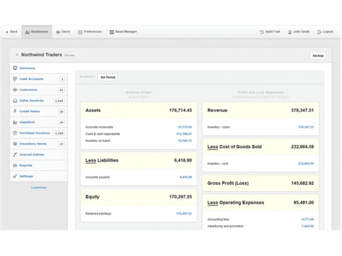Click the Users people icon
Viewport: 342px width, 256px height.
pos(58,32)
